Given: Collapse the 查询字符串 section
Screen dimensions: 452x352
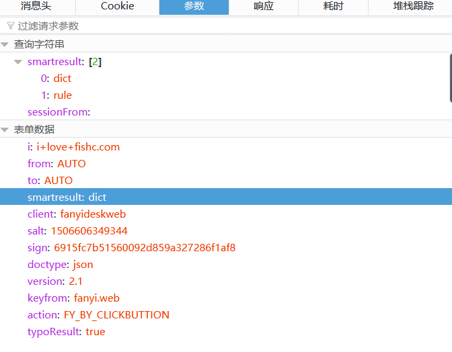Looking at the screenshot, I should pos(5,44).
